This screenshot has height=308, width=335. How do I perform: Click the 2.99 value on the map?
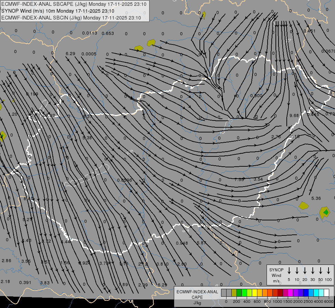143,285
